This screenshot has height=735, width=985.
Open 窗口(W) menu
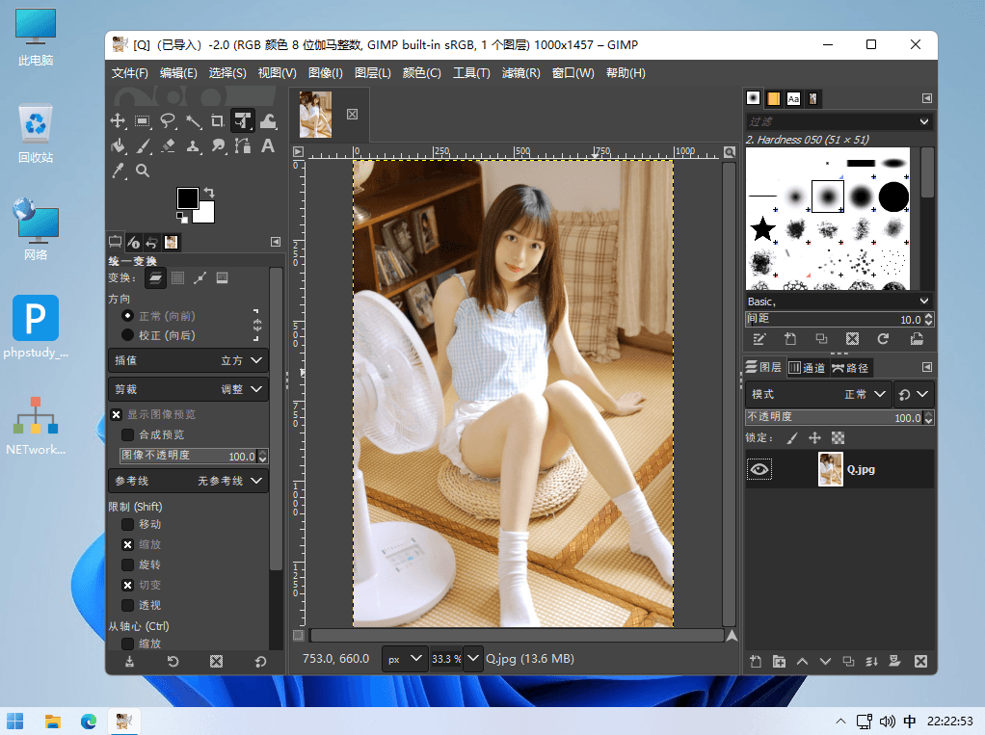point(572,73)
